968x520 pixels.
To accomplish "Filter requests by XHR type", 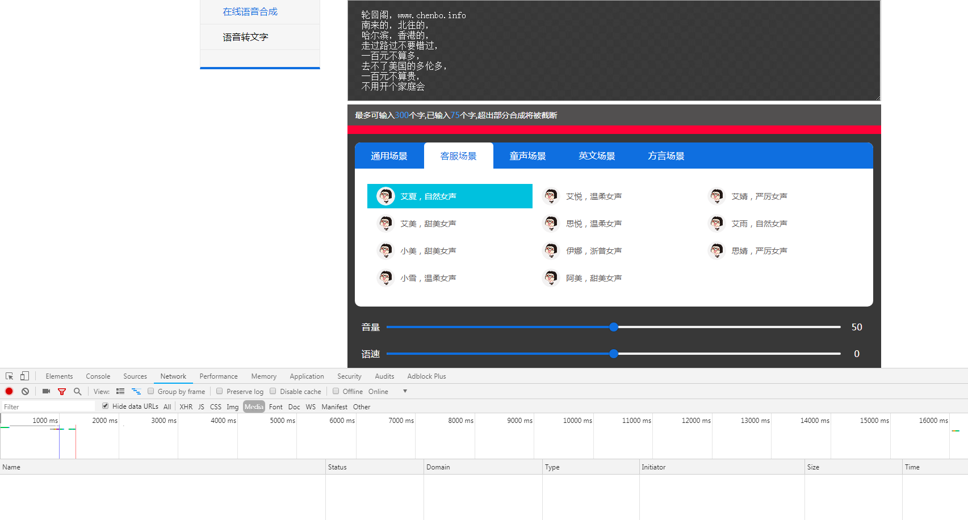I will point(186,407).
